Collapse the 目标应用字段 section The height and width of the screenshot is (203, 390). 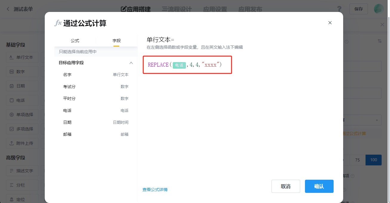pyautogui.click(x=131, y=63)
